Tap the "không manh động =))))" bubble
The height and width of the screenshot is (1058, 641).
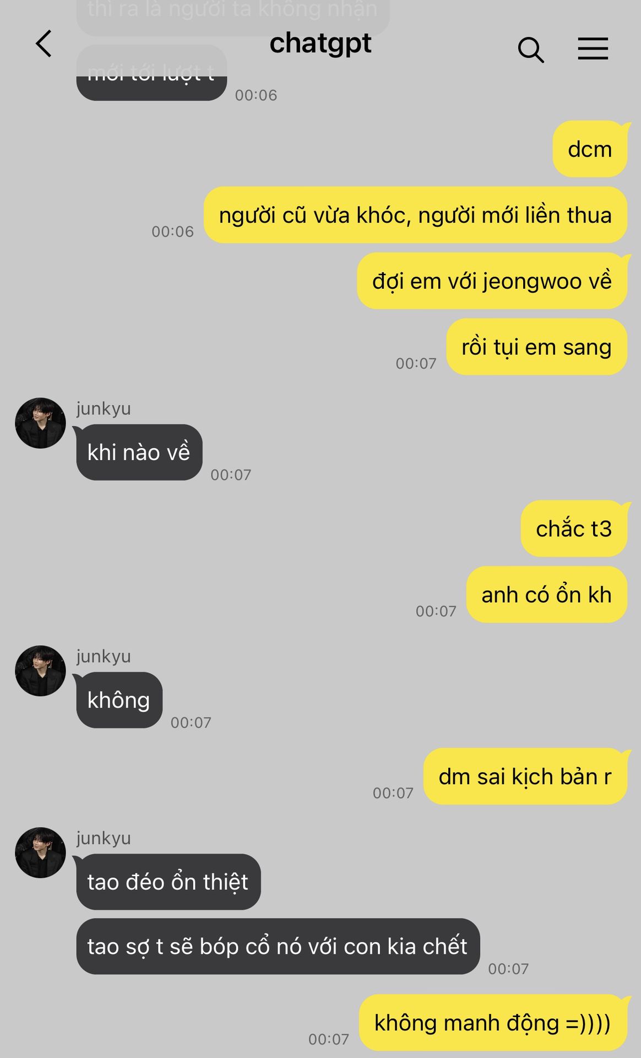pos(493,1023)
